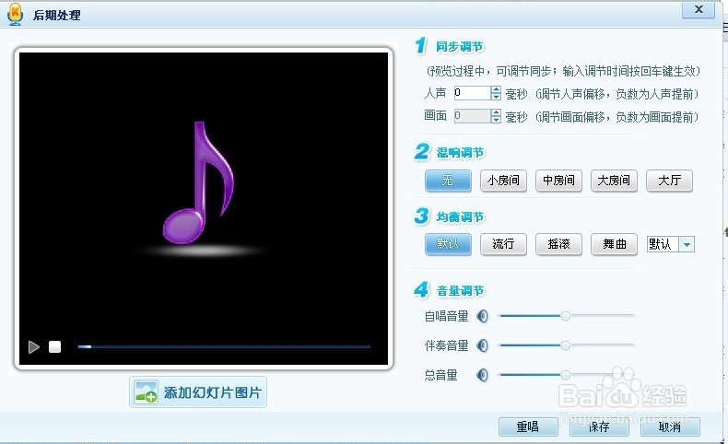Stop the preview playback
This screenshot has height=444, width=728.
pyautogui.click(x=54, y=347)
